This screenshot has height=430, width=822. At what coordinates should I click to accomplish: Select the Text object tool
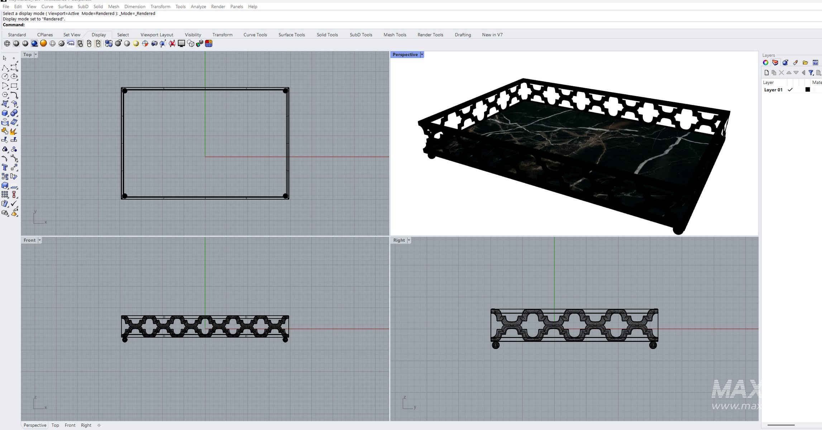tap(5, 167)
